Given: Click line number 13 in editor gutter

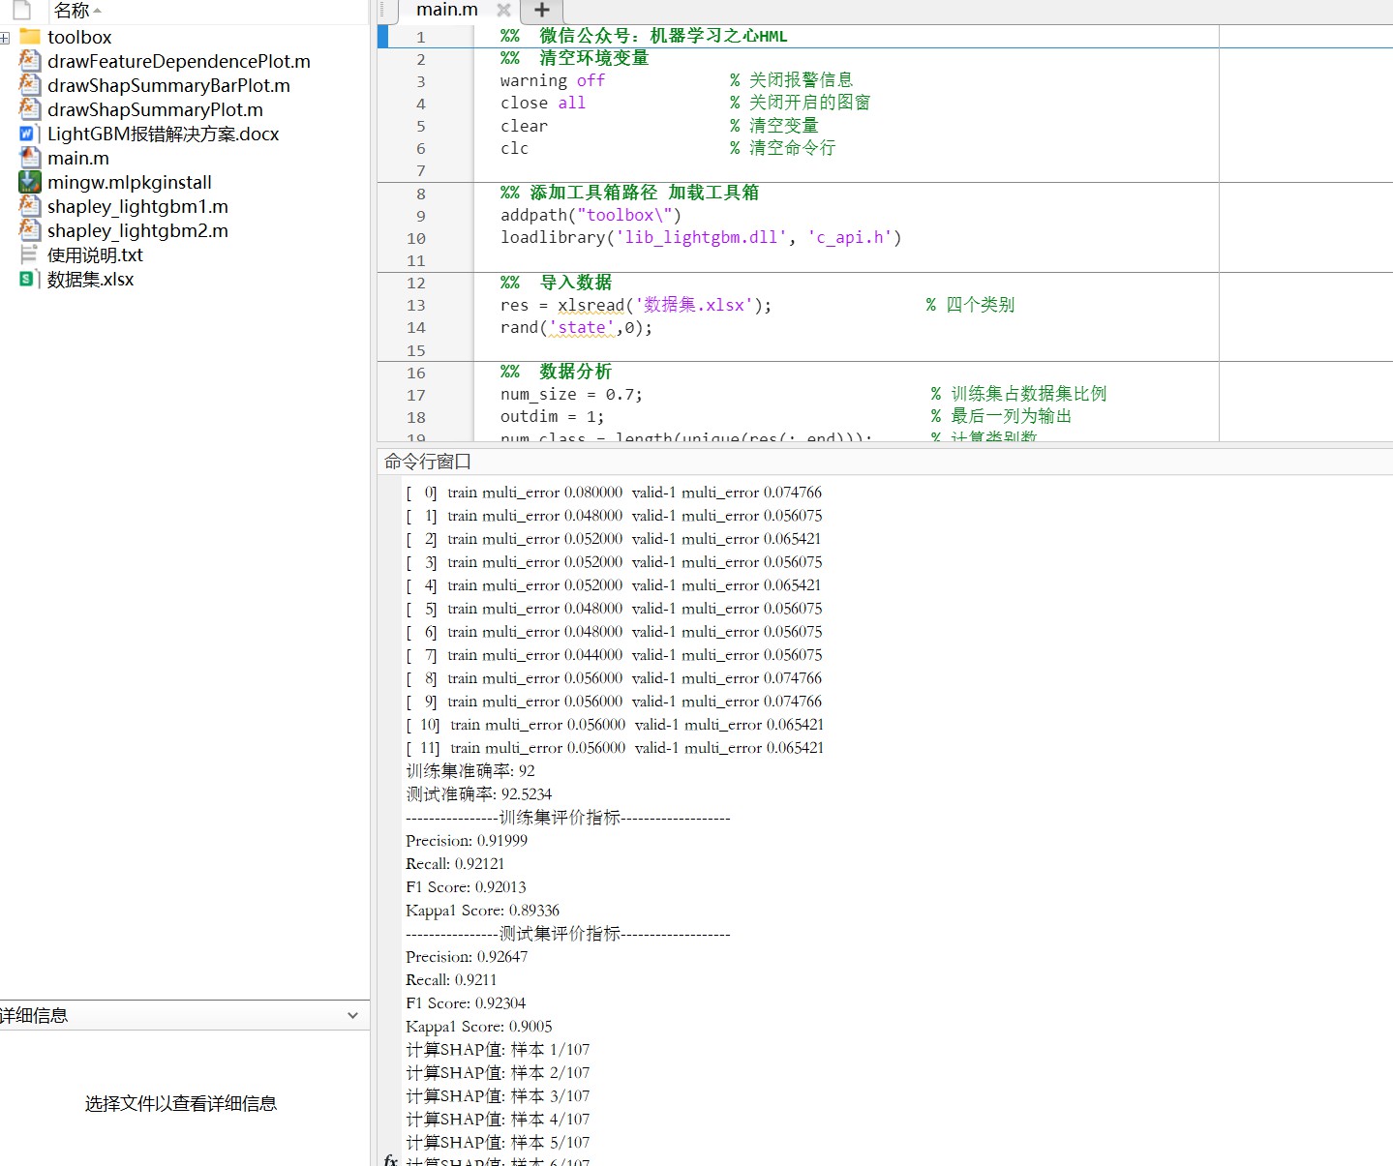Looking at the screenshot, I should click(x=416, y=305).
